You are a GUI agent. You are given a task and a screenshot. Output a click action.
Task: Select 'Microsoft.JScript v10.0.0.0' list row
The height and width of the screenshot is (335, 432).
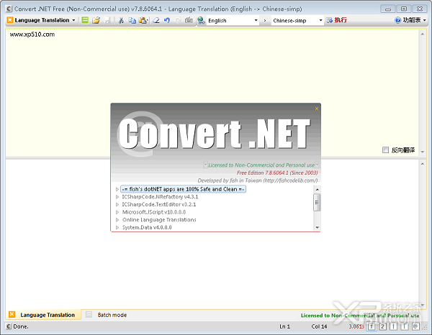tap(154, 212)
